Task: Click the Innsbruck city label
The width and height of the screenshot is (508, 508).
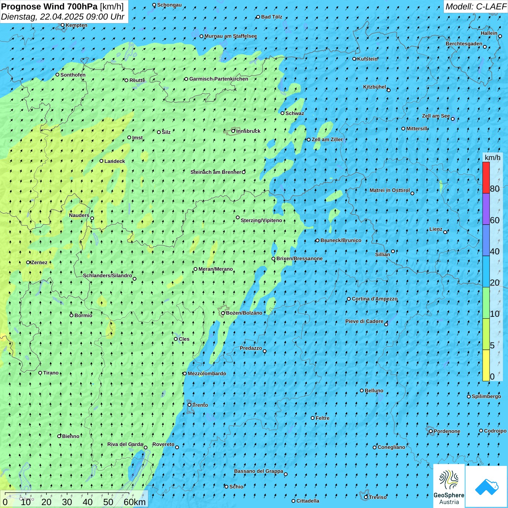Action: (248, 131)
